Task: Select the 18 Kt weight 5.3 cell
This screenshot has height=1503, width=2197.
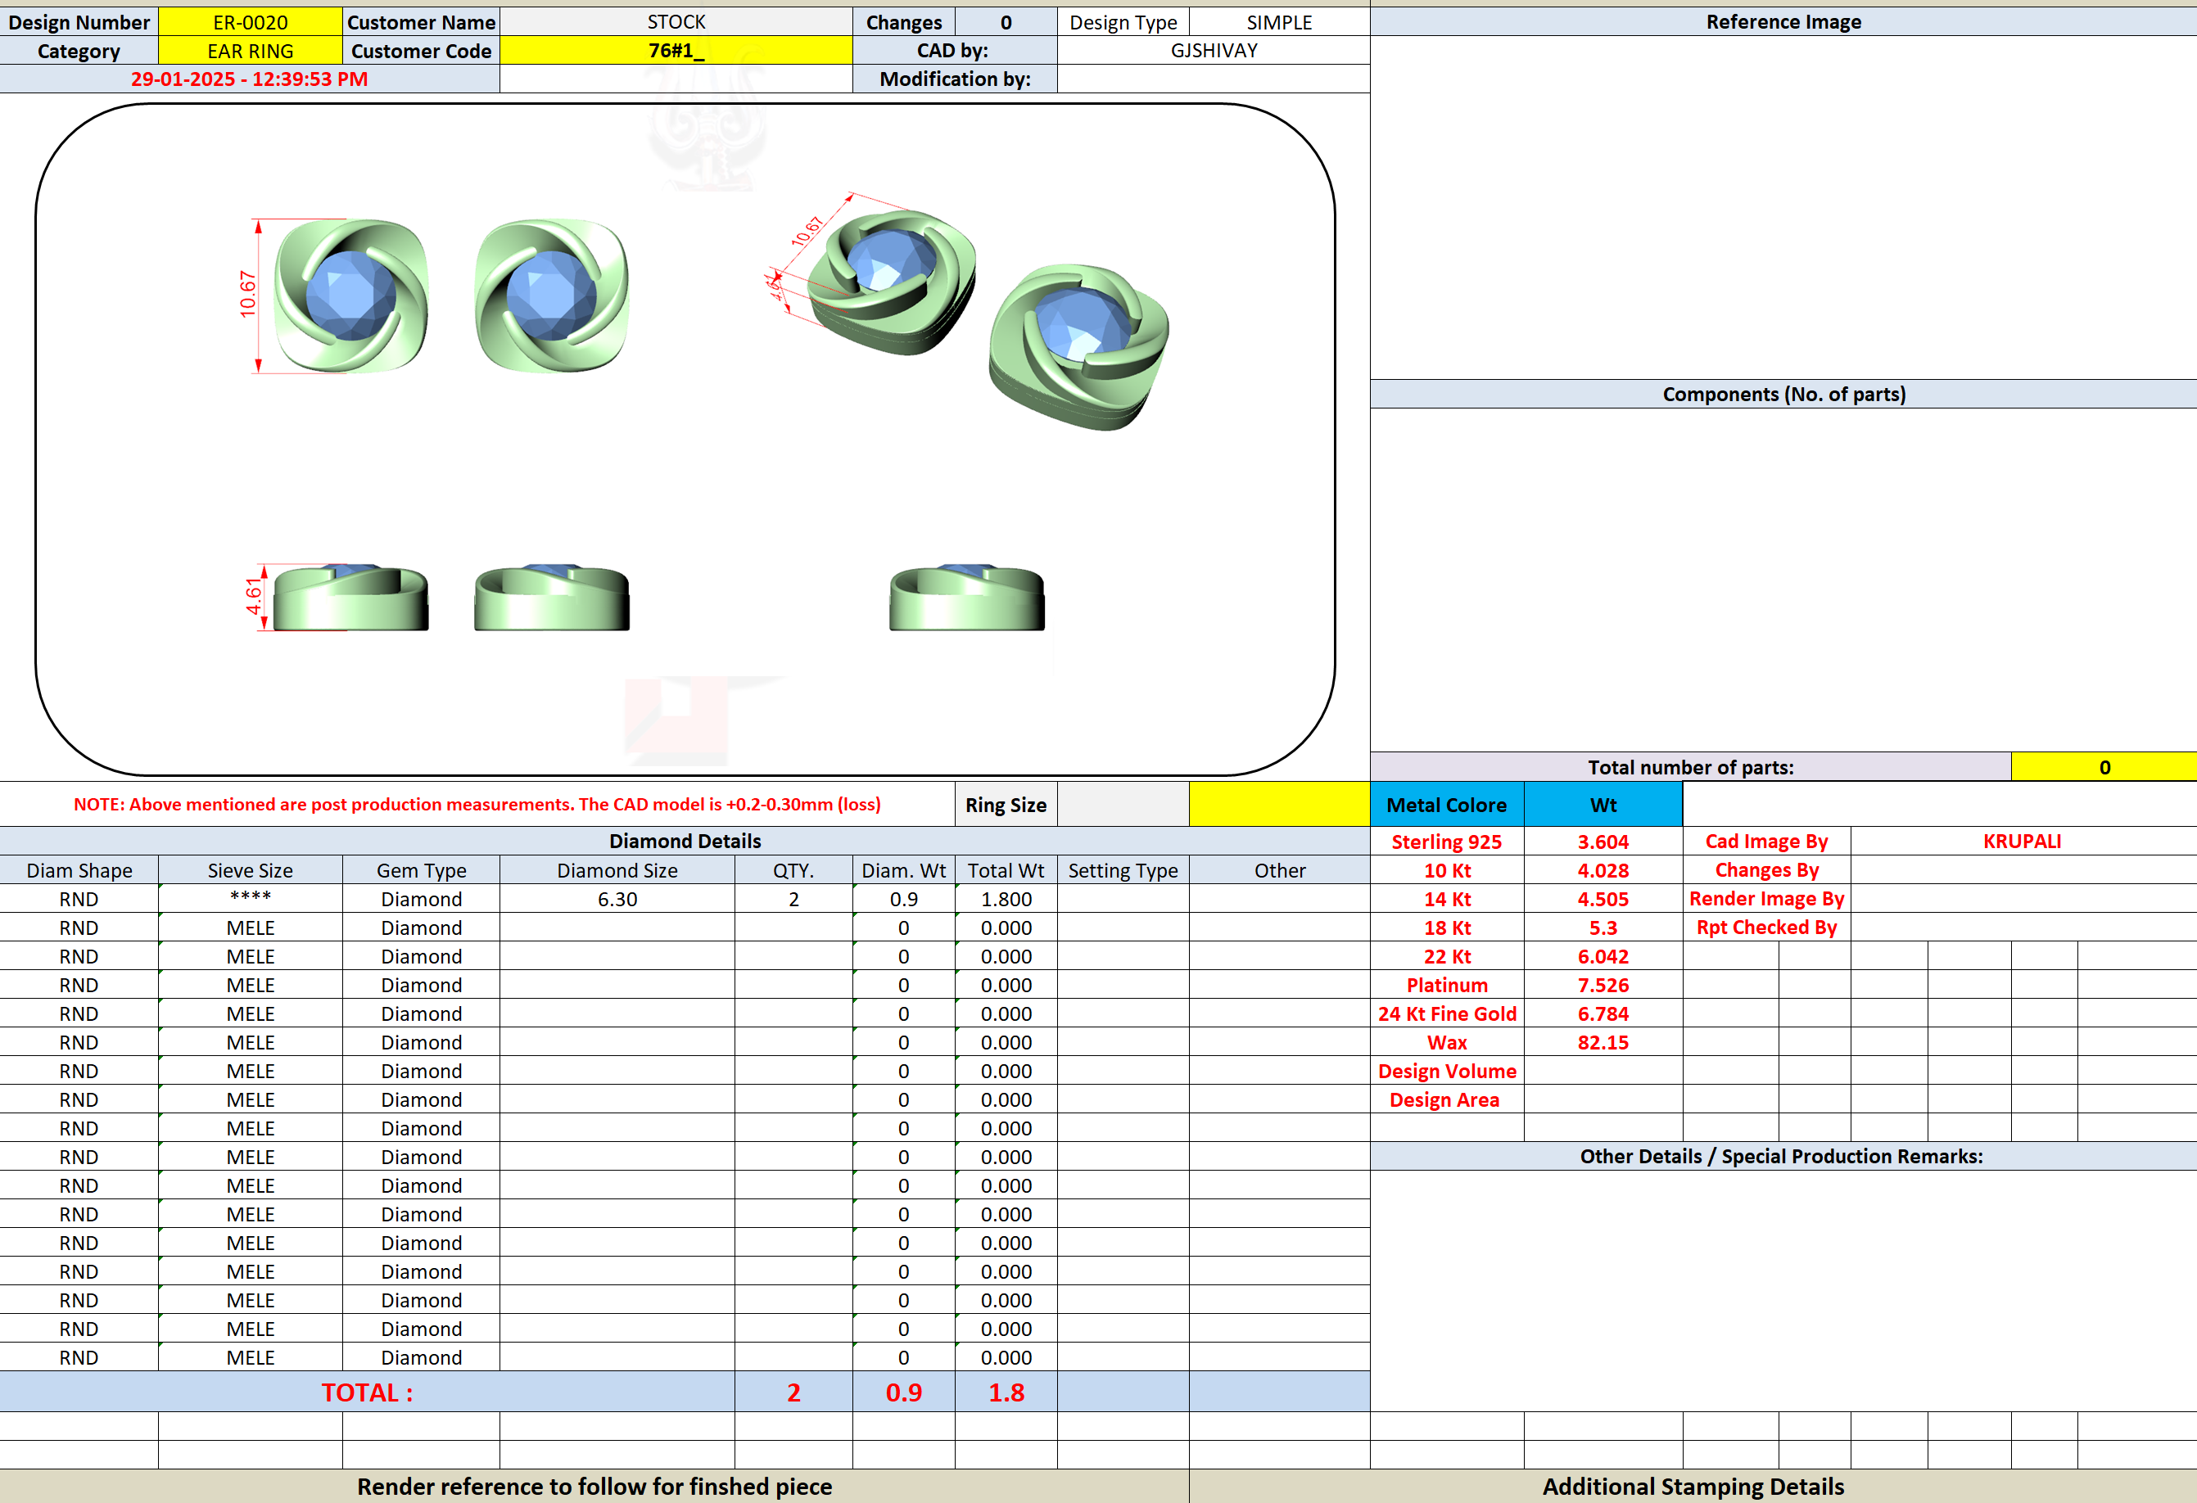Action: click(x=1603, y=928)
